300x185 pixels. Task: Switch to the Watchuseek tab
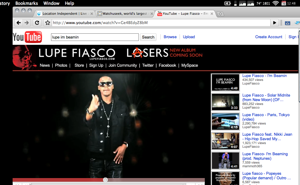(x=124, y=14)
